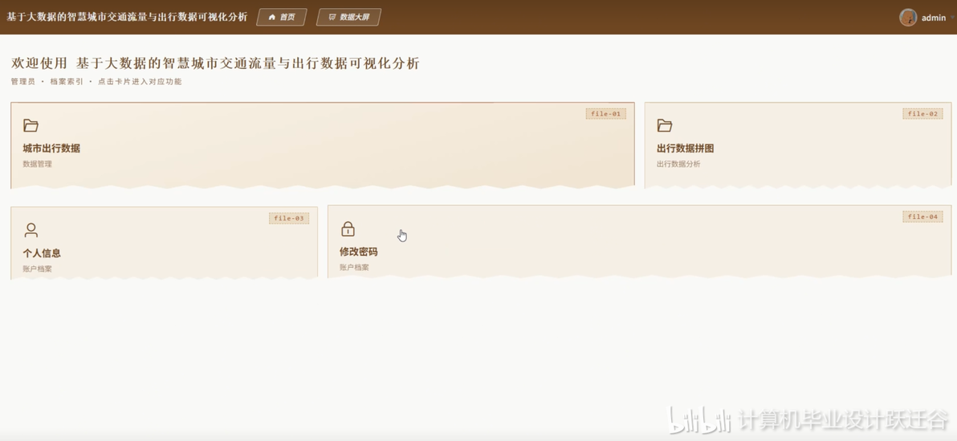Click the screen icon in 数据大屏 tab

332,17
